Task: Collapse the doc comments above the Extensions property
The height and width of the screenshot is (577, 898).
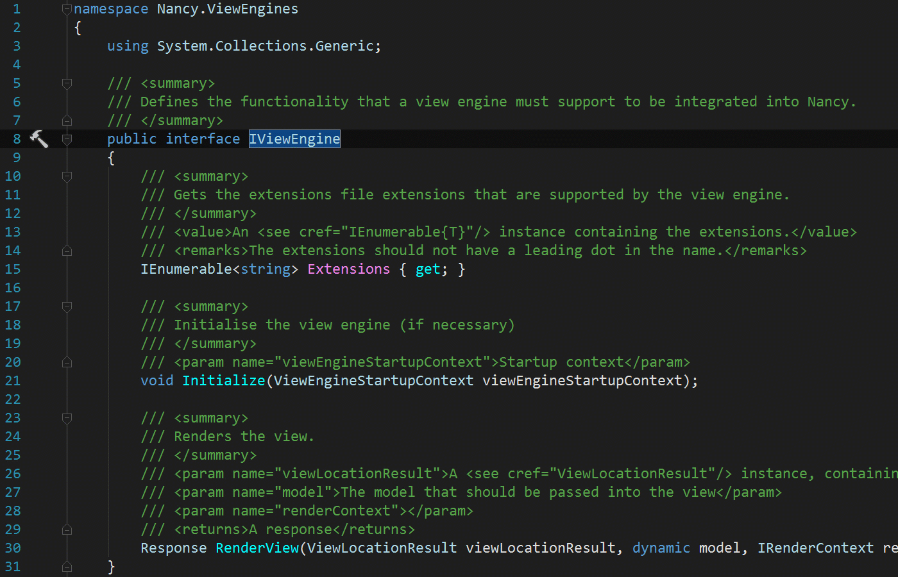Action: pos(66,176)
